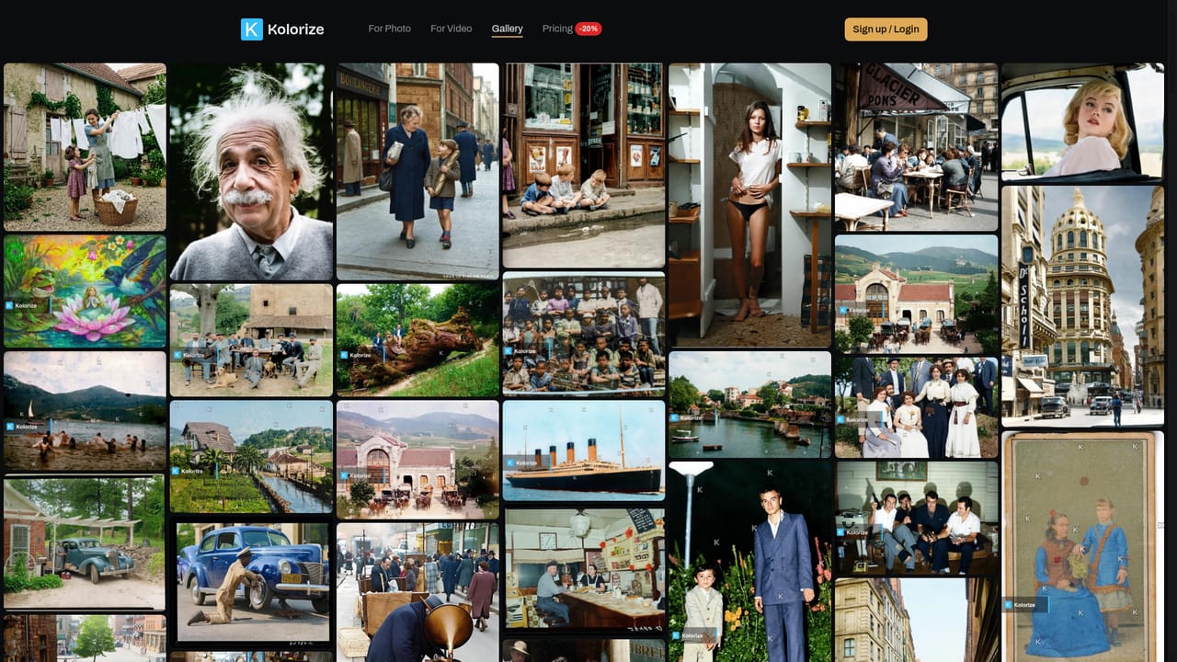This screenshot has height=662, width=1177.
Task: Open the woman hanging laundry photo
Action: (x=85, y=147)
